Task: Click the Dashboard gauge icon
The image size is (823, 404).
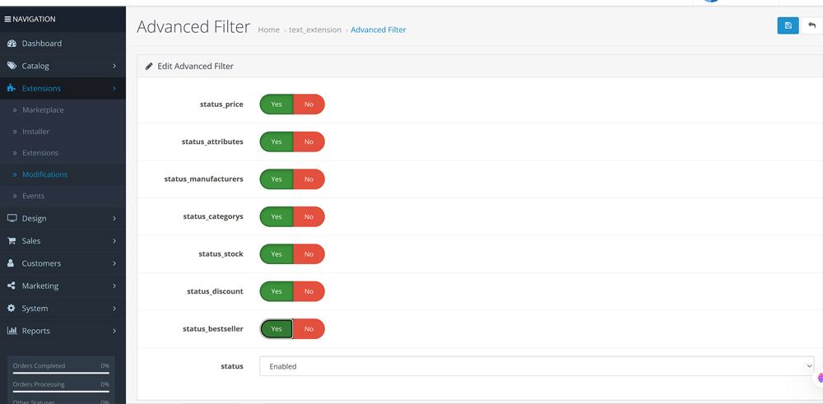Action: click(12, 44)
